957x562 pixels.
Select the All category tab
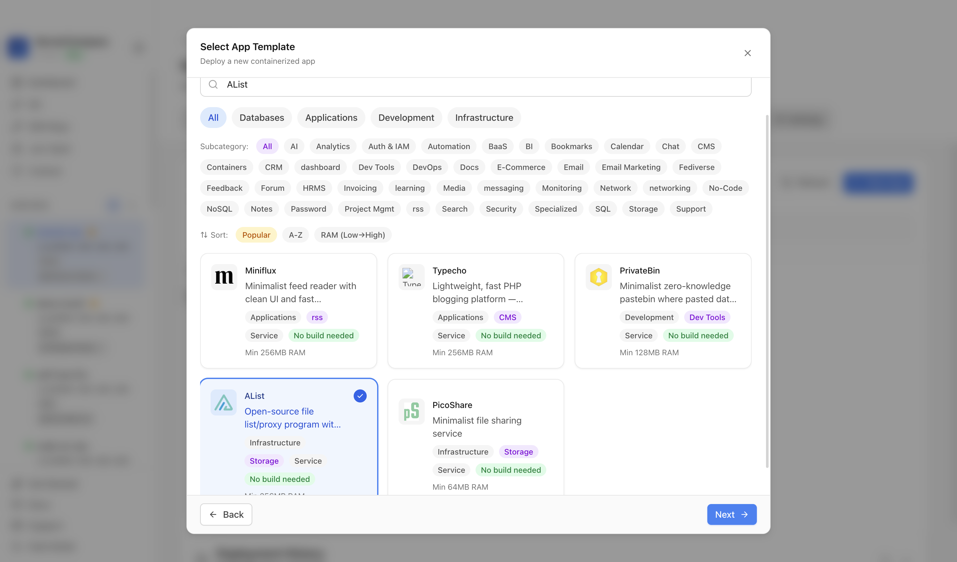tap(213, 118)
